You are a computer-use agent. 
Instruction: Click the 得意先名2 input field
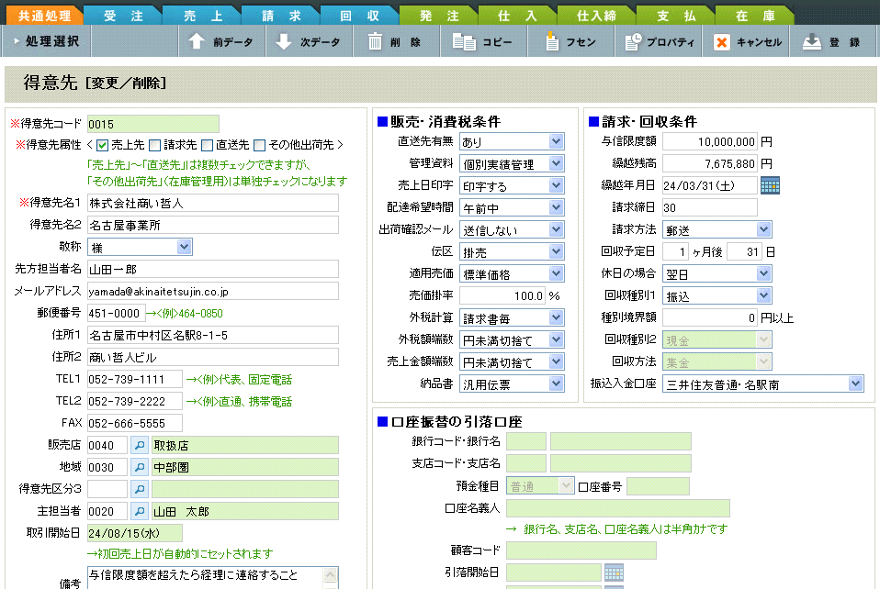tap(213, 225)
